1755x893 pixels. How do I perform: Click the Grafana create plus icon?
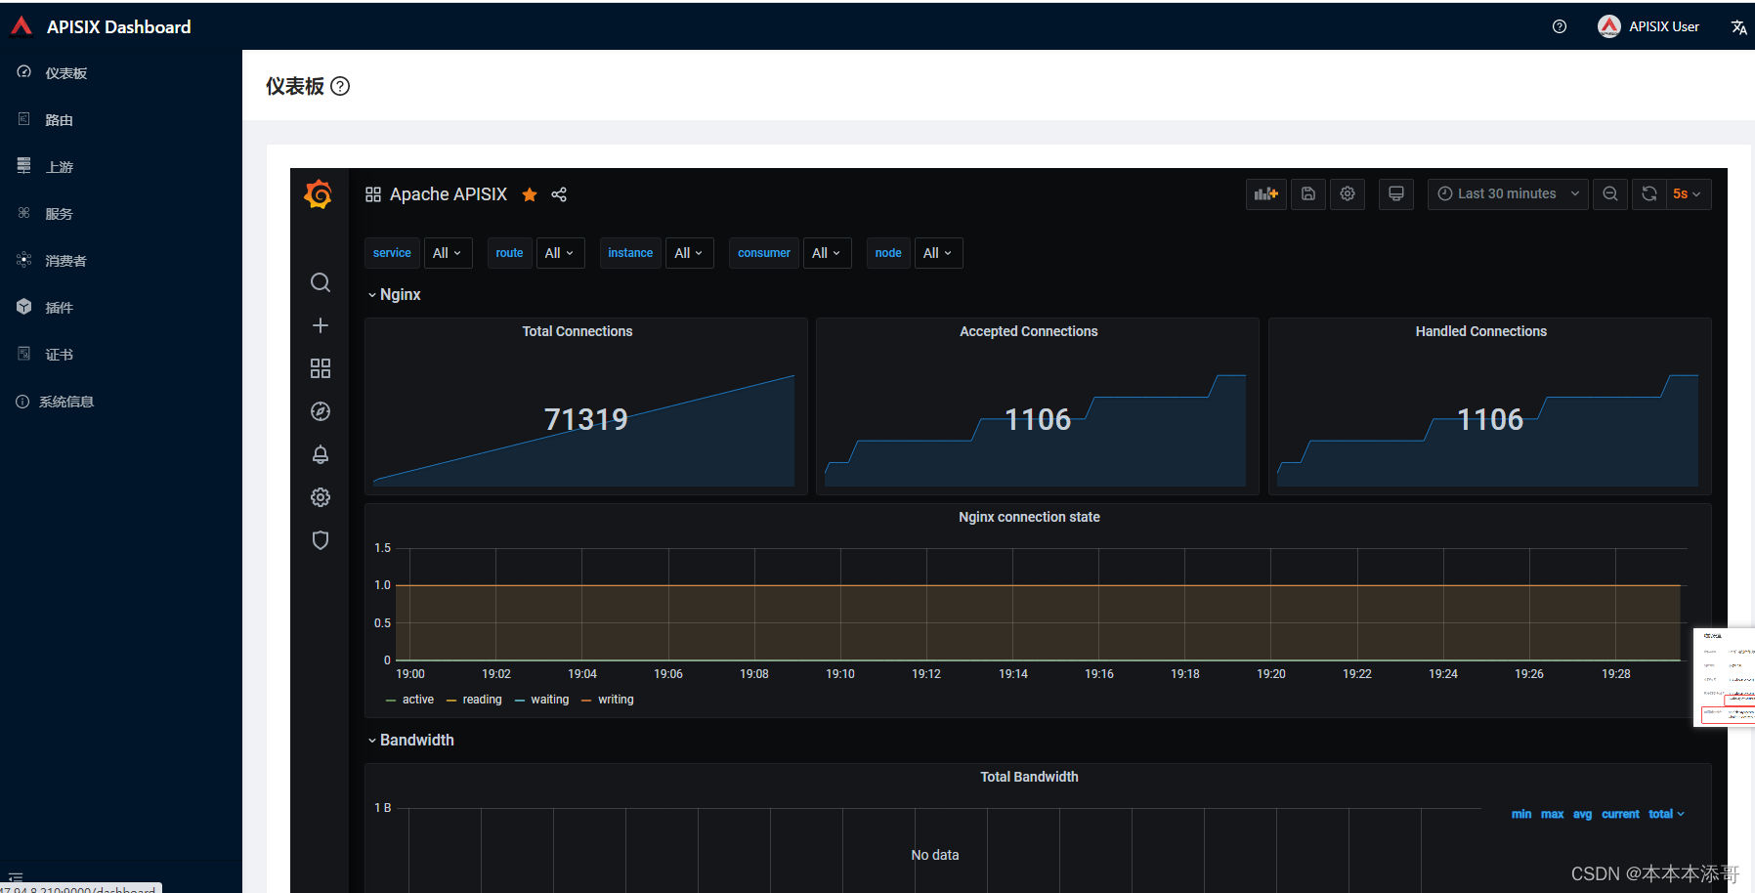tap(321, 325)
